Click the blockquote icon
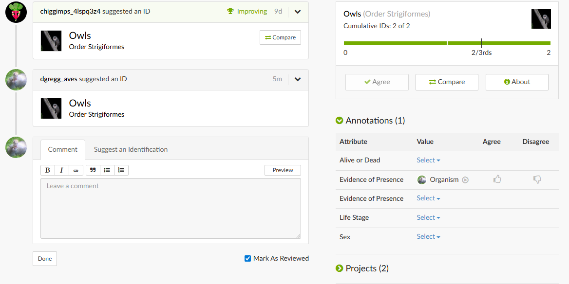This screenshot has height=284, width=569. point(93,170)
